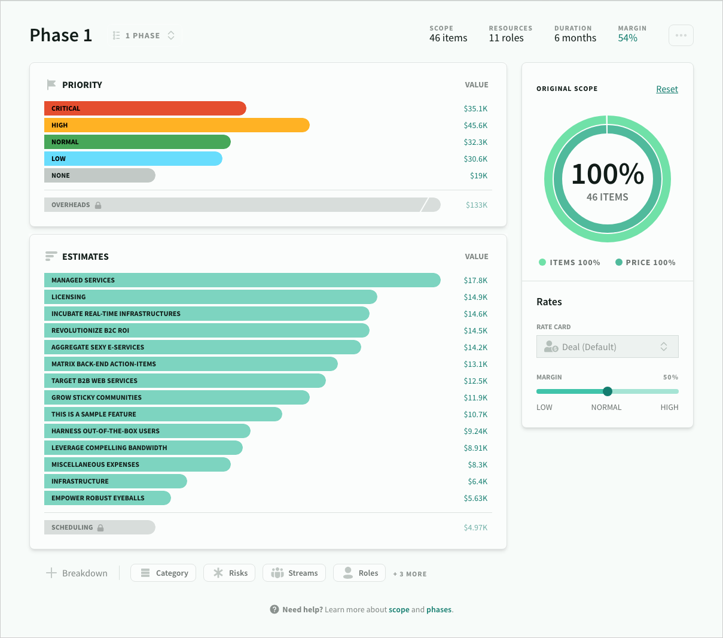Toggle the Price 100% legend indicator
723x638 pixels.
coord(619,262)
